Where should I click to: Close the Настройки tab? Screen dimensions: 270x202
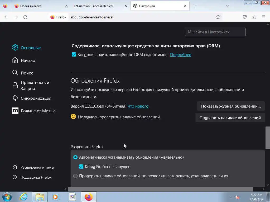pos(185,6)
